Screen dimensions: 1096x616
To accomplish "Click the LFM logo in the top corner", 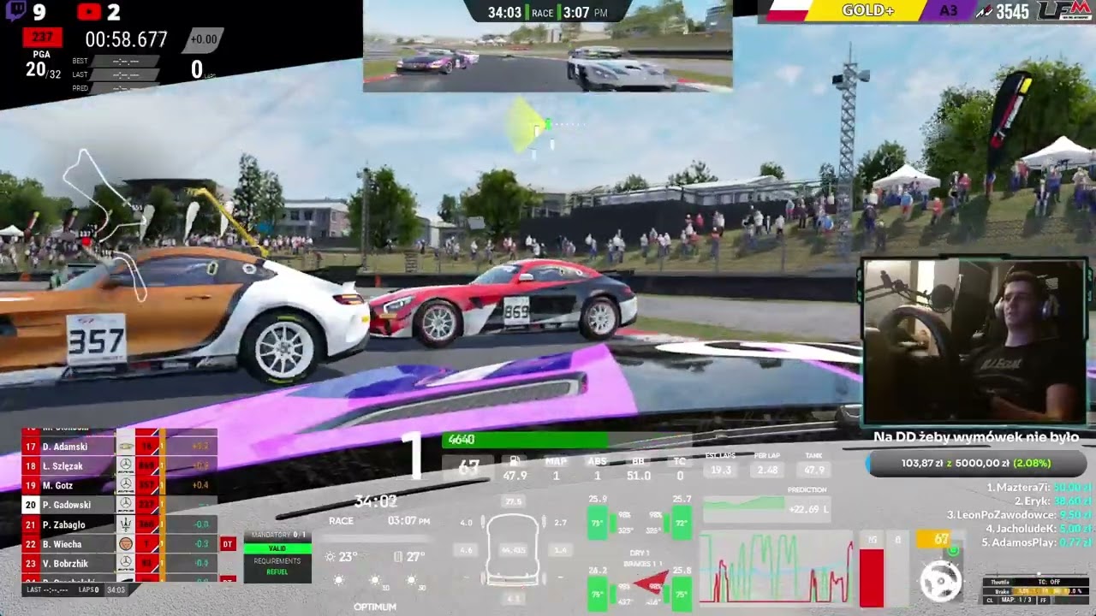I will pos(1063,10).
